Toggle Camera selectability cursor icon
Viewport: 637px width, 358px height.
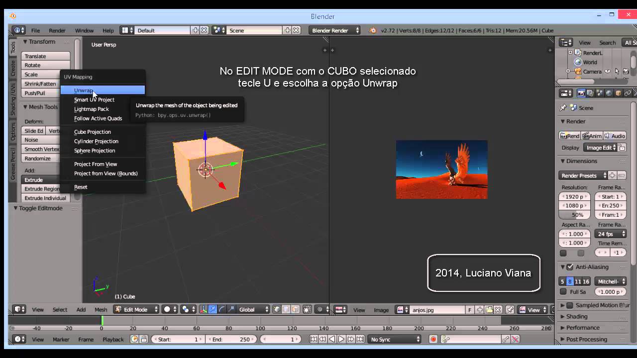(x=617, y=72)
